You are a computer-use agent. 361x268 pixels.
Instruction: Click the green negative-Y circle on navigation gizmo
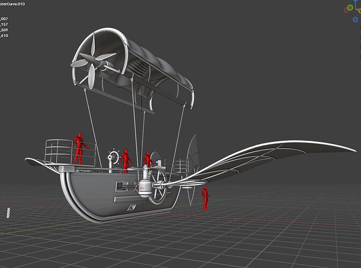(350, 8)
